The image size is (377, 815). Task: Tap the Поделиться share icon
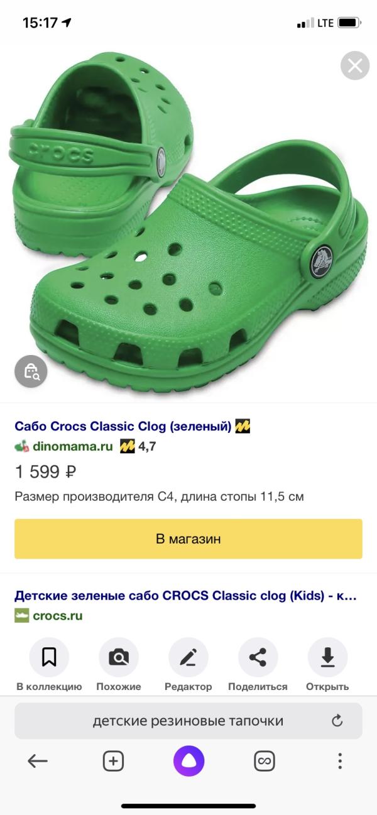pyautogui.click(x=258, y=657)
